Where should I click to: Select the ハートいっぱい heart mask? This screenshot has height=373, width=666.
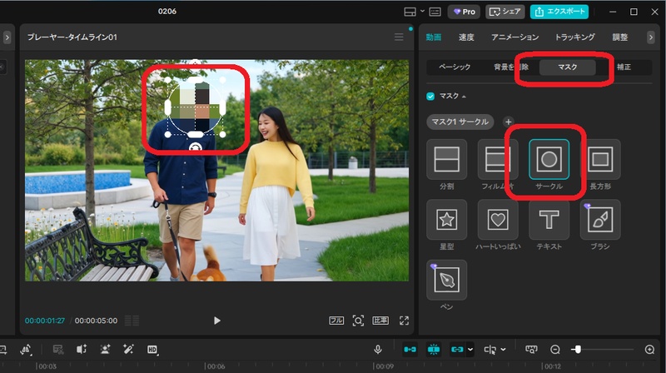[x=498, y=220]
